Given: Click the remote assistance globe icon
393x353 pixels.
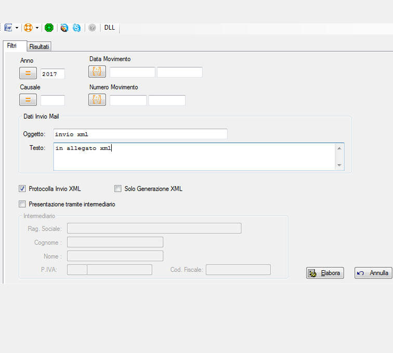Looking at the screenshot, I should coord(64,28).
